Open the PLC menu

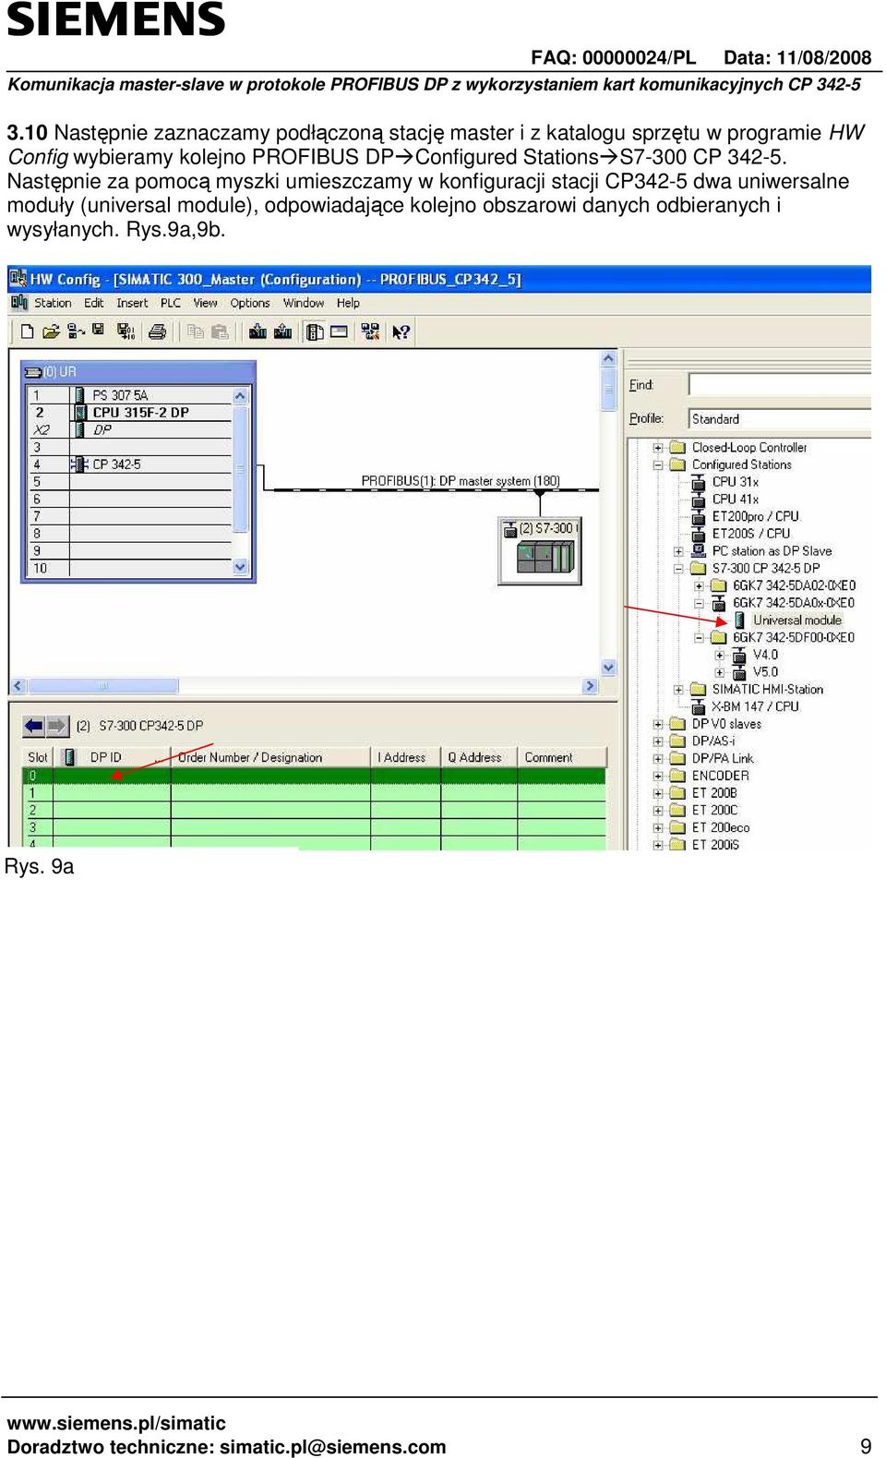pos(171,303)
